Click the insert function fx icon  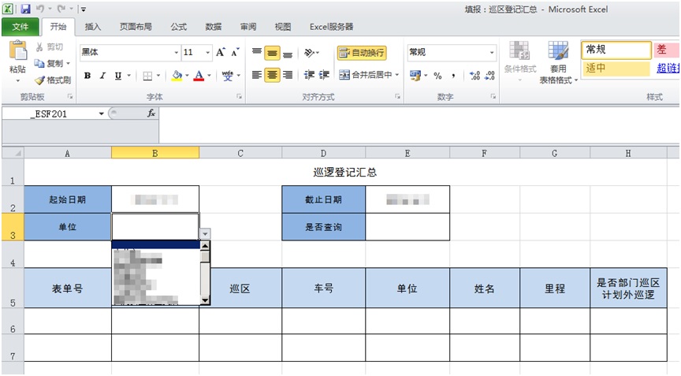(x=151, y=114)
